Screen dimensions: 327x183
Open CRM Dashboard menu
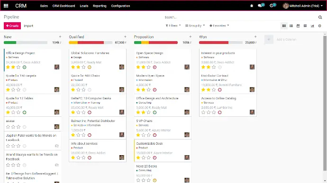[64, 6]
